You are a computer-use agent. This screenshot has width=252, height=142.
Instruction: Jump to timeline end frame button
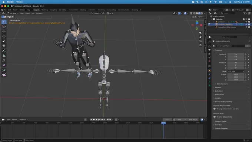104,120
